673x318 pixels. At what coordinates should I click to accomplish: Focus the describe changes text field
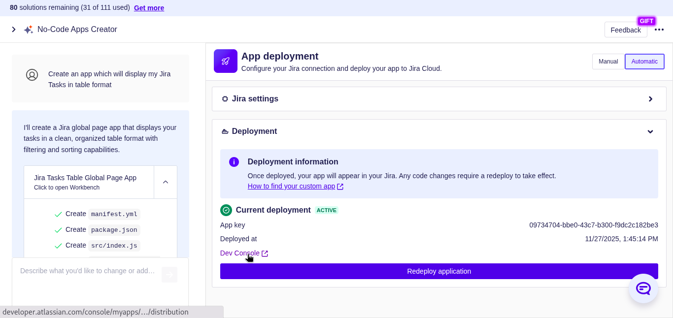coord(89,271)
